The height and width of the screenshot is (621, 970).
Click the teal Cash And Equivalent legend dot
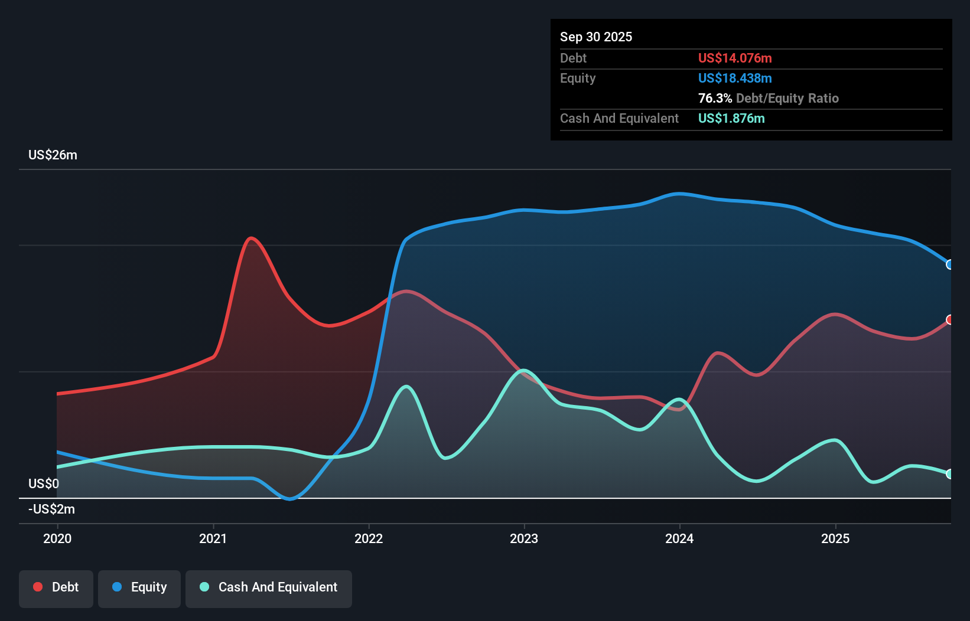[x=204, y=587]
